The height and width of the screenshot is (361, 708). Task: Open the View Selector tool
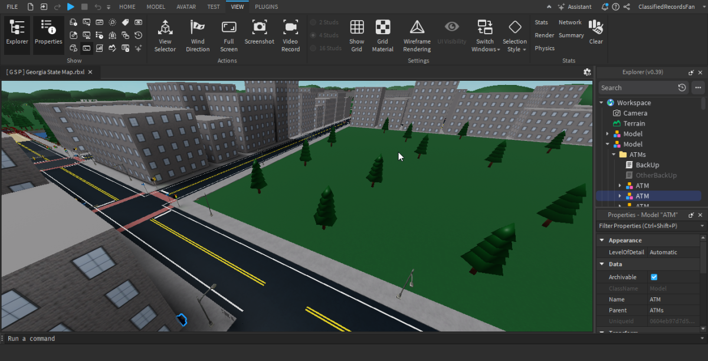click(165, 35)
